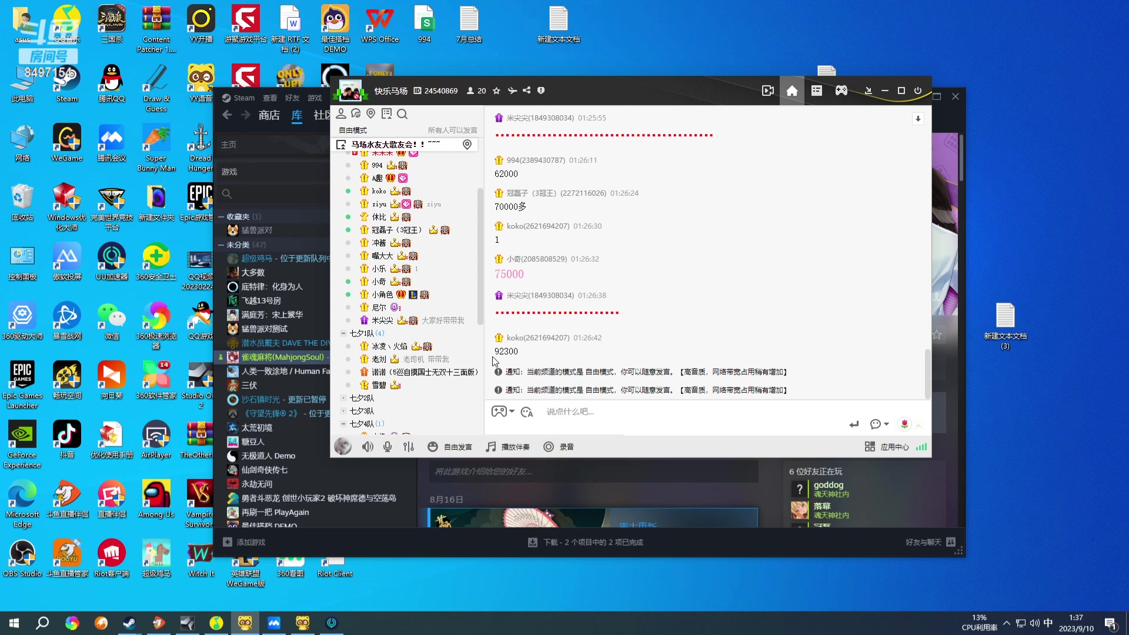Viewport: 1129px width, 635px height.
Task: Open the game-pad dropdown arrow in chat input
Action: point(512,412)
